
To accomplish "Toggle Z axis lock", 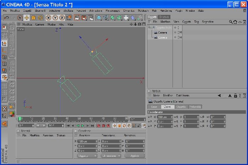I will click(x=62, y=18).
